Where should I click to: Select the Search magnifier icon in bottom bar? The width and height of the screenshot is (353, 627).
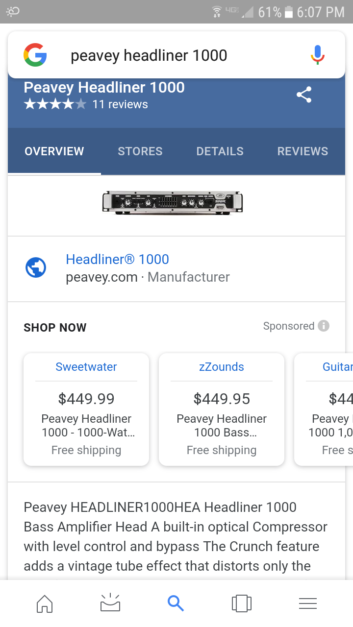click(x=176, y=603)
